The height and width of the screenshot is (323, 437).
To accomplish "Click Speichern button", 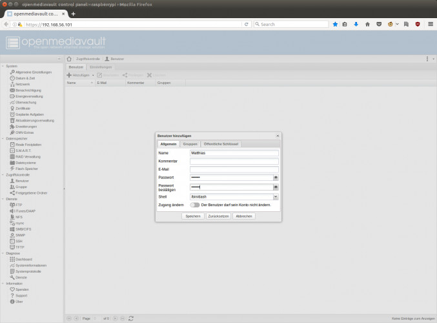I will [193, 216].
